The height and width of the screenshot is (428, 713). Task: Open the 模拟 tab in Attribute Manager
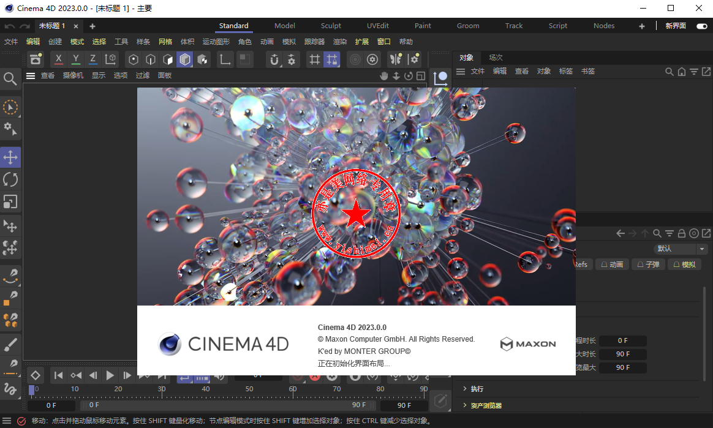pyautogui.click(x=685, y=265)
